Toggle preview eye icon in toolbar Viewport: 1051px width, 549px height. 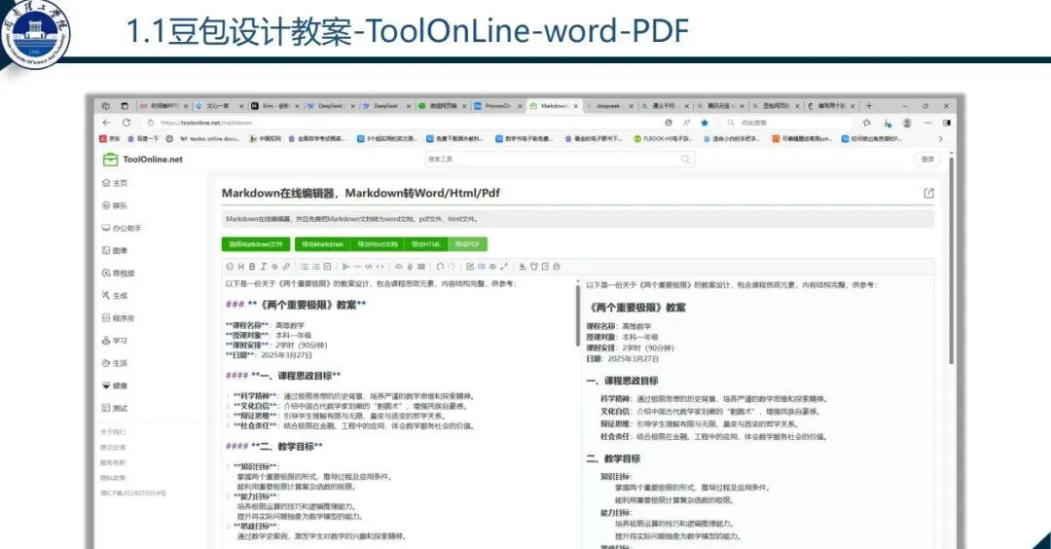492,266
